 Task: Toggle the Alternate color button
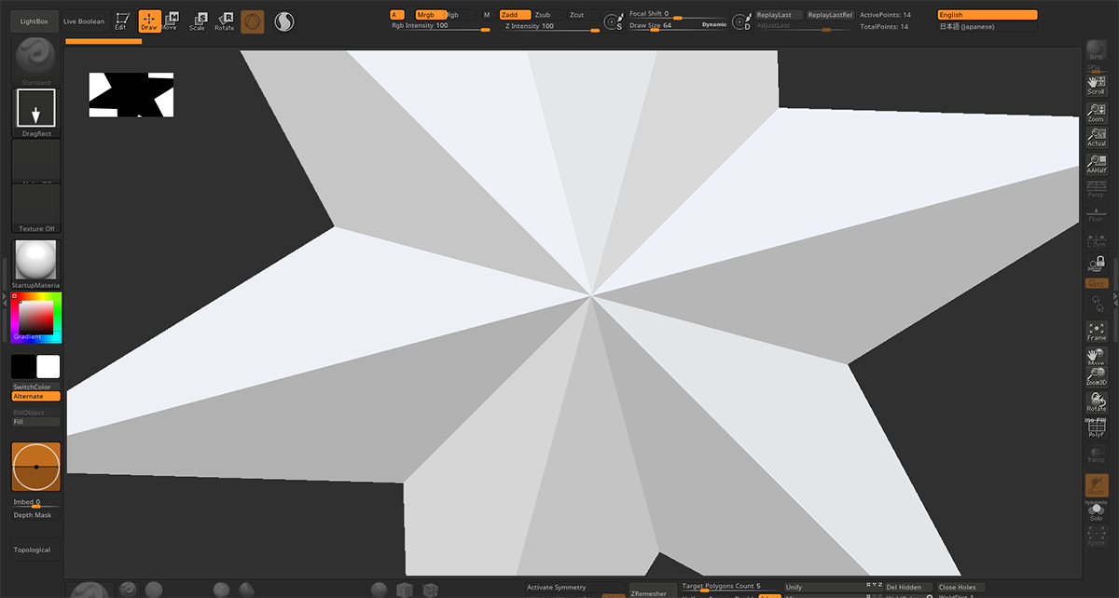[35, 397]
